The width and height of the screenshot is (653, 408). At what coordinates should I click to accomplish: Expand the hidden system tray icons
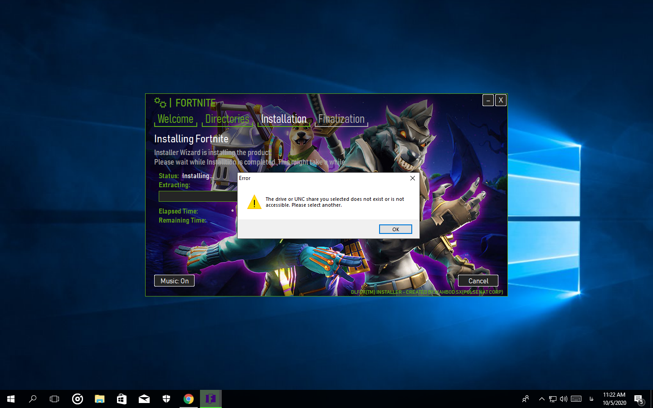541,399
